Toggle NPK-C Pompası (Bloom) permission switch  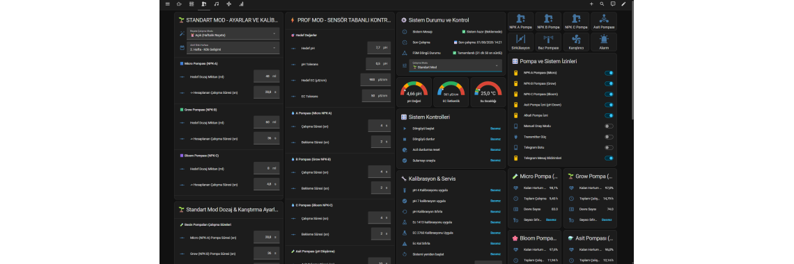coord(609,94)
